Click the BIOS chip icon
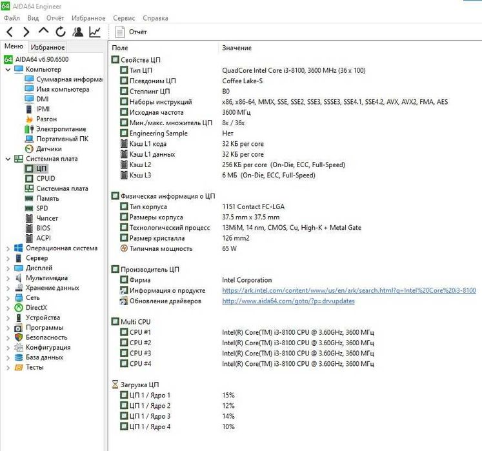This screenshot has height=451, width=482. click(29, 228)
